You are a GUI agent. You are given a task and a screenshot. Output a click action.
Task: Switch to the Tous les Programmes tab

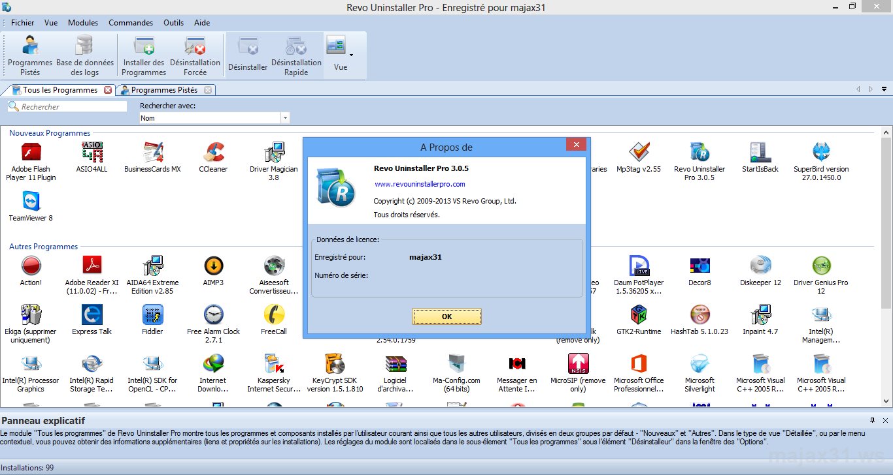click(60, 90)
